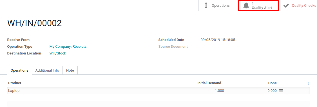Click the up-down arrows Operations icon

coord(206,5)
